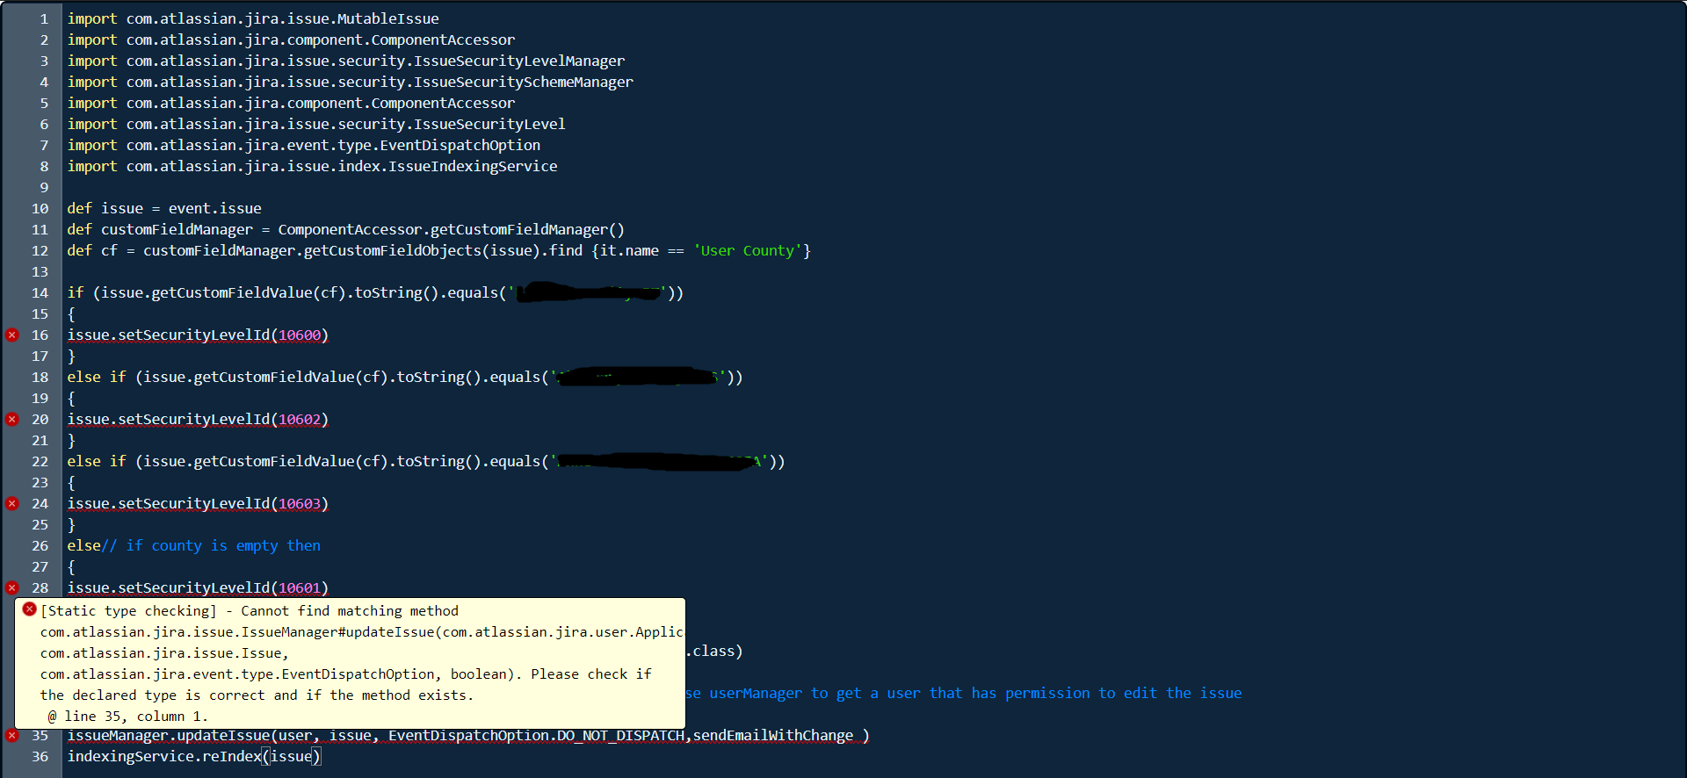Click the value 10602 on line 20
This screenshot has width=1687, height=778.
point(300,419)
